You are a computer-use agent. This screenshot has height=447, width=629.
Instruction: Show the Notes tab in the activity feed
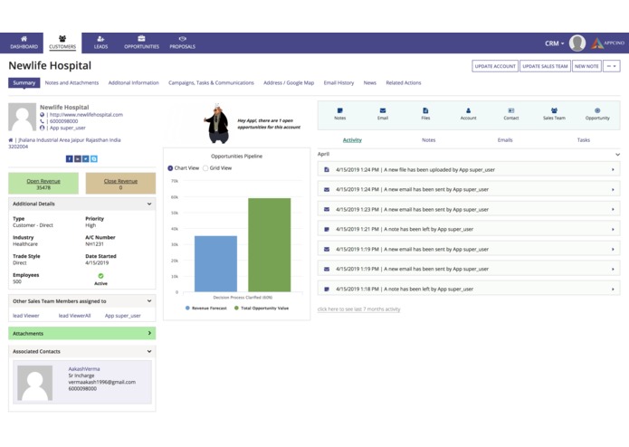tap(429, 140)
